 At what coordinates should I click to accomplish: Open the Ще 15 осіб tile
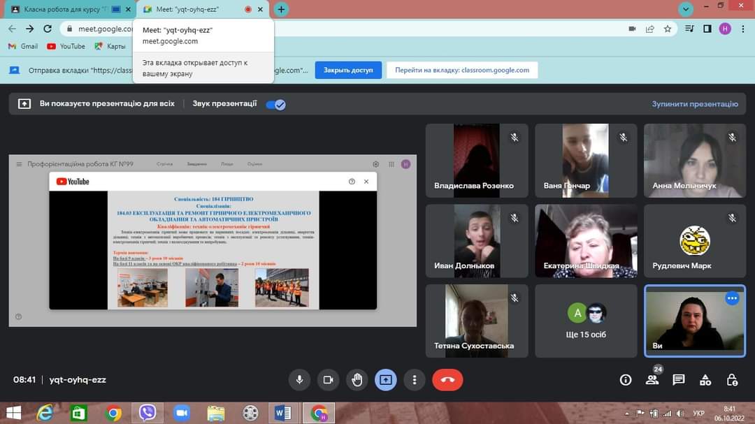coord(586,321)
